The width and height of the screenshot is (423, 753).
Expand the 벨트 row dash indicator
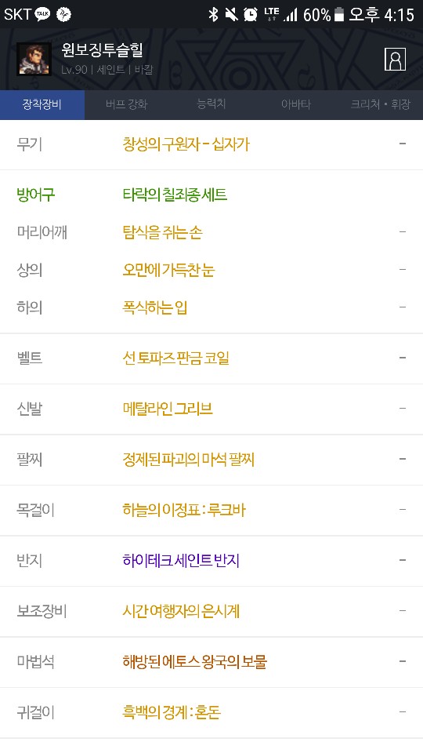coord(403,358)
